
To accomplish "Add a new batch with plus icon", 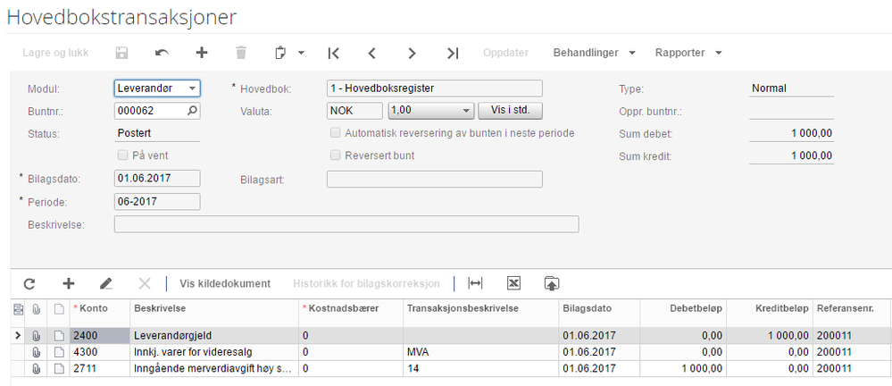I will (202, 54).
